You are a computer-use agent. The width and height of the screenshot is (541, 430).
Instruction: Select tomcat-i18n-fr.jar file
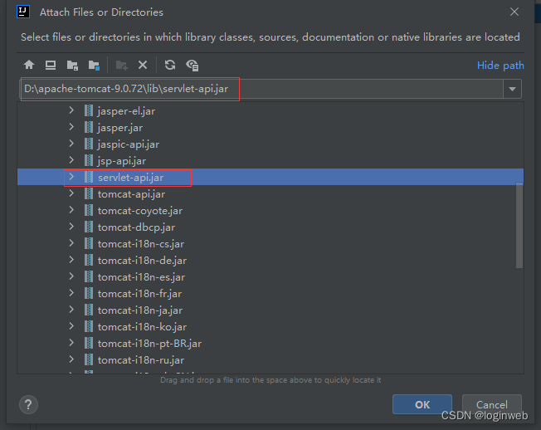tap(139, 294)
